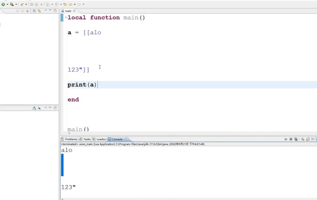
Task: Click Remove Launch icon in Console toolbar
Action: 291,139
